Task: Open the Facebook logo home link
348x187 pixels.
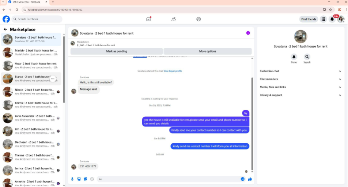Action: [x=6, y=19]
